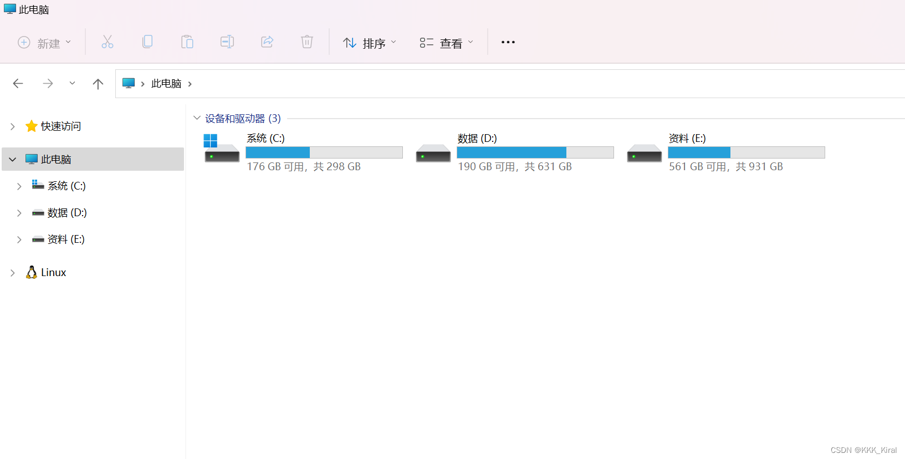Expand the address bar root chevron
The width and height of the screenshot is (905, 459).
(143, 84)
